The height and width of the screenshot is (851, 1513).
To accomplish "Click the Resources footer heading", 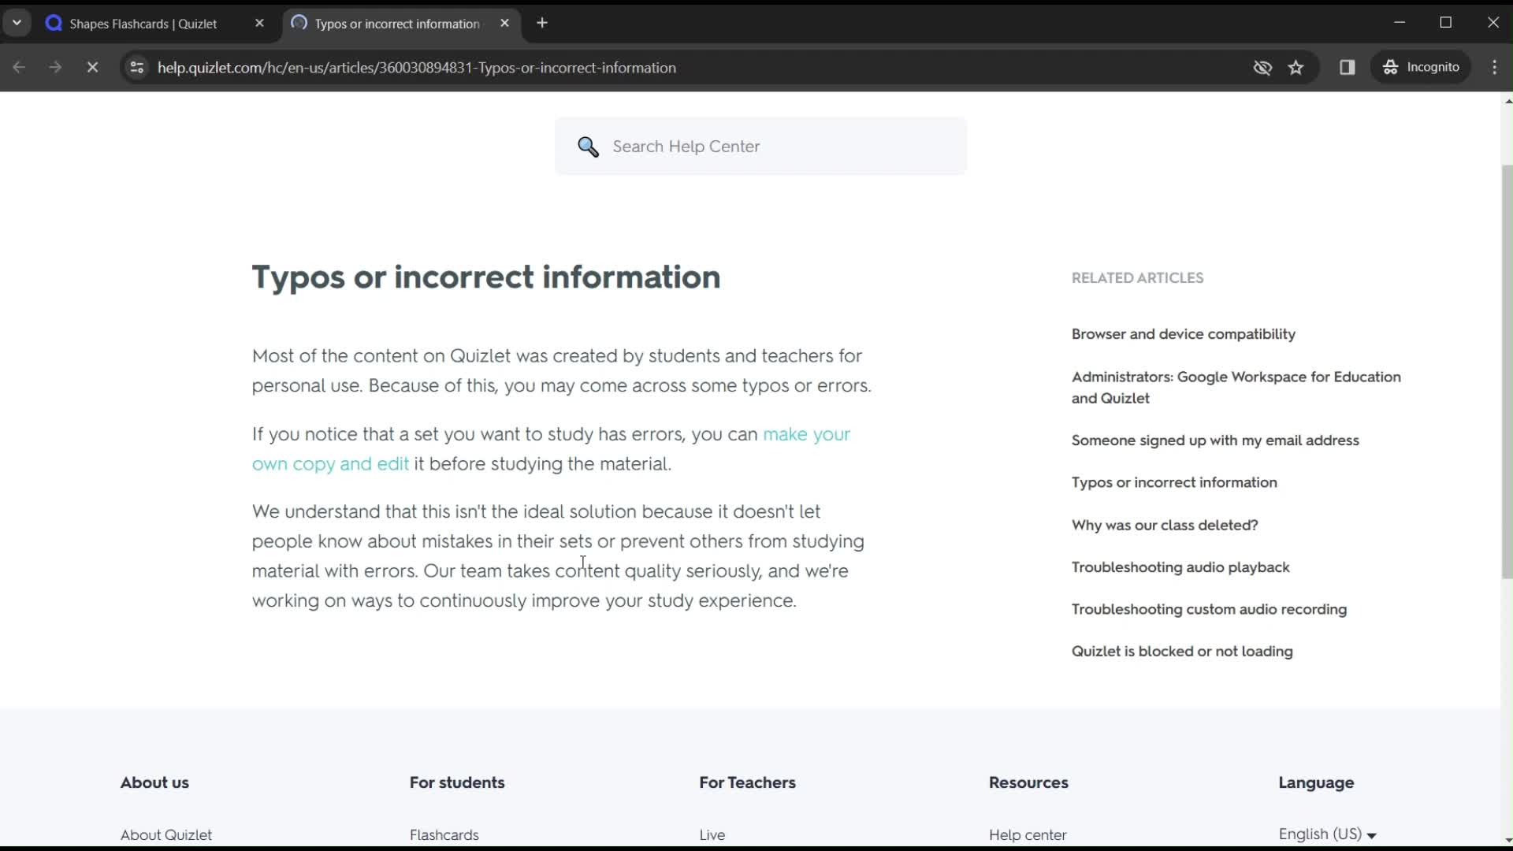I will (x=1028, y=782).
